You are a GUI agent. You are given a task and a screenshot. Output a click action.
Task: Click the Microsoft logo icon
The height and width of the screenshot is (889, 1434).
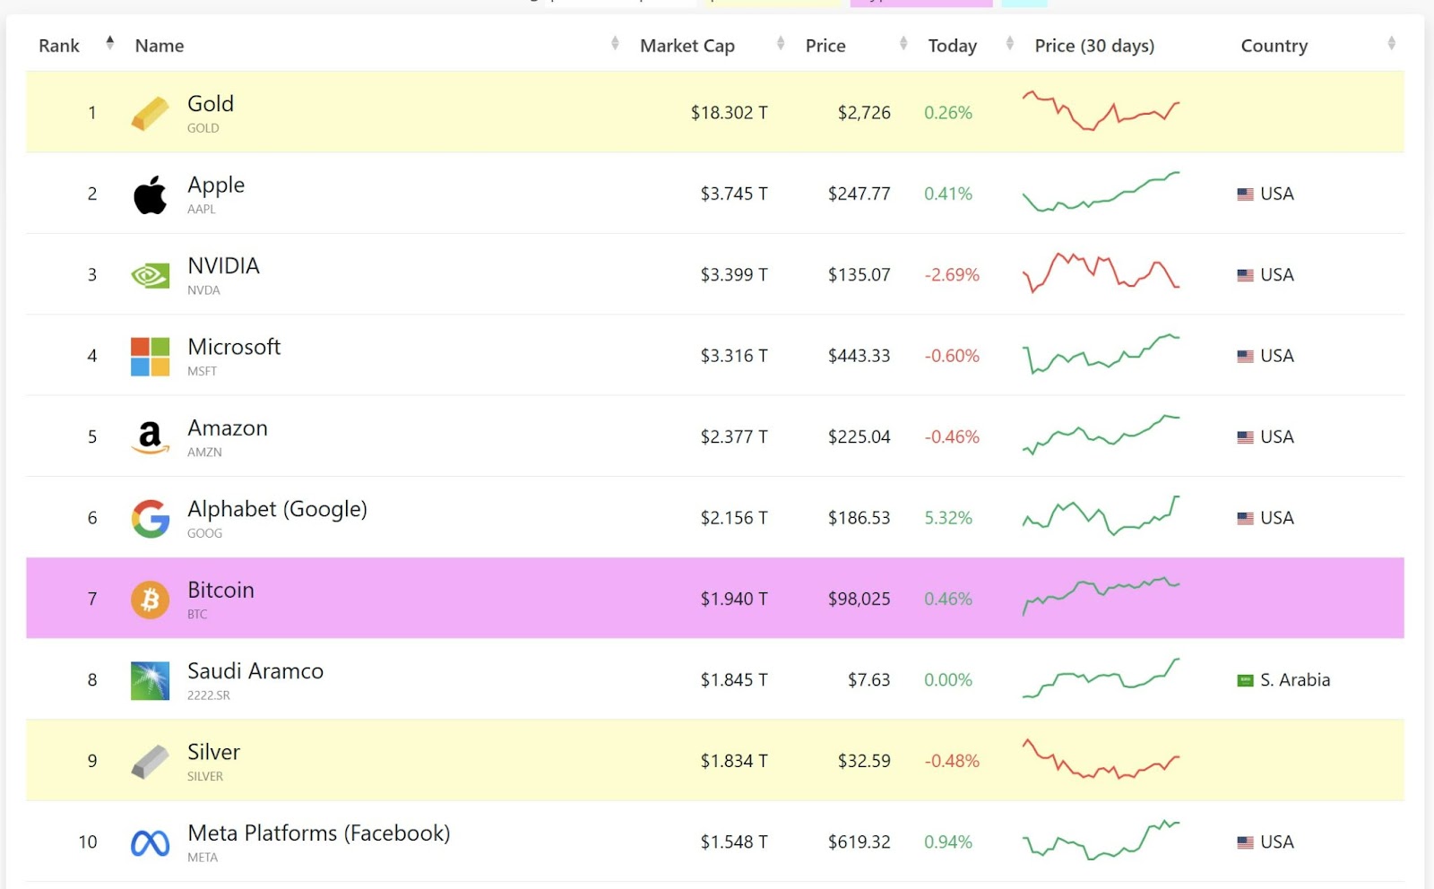(150, 356)
